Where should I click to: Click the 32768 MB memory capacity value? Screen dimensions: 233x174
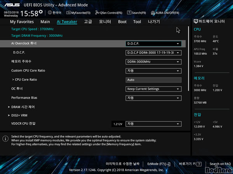200,102
